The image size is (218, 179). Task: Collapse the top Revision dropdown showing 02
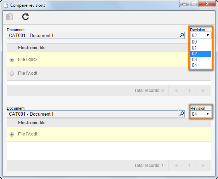click(201, 35)
